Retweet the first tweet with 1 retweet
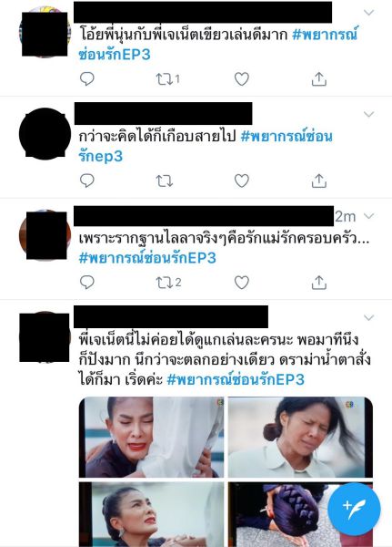This screenshot has width=392, height=547. [167, 79]
